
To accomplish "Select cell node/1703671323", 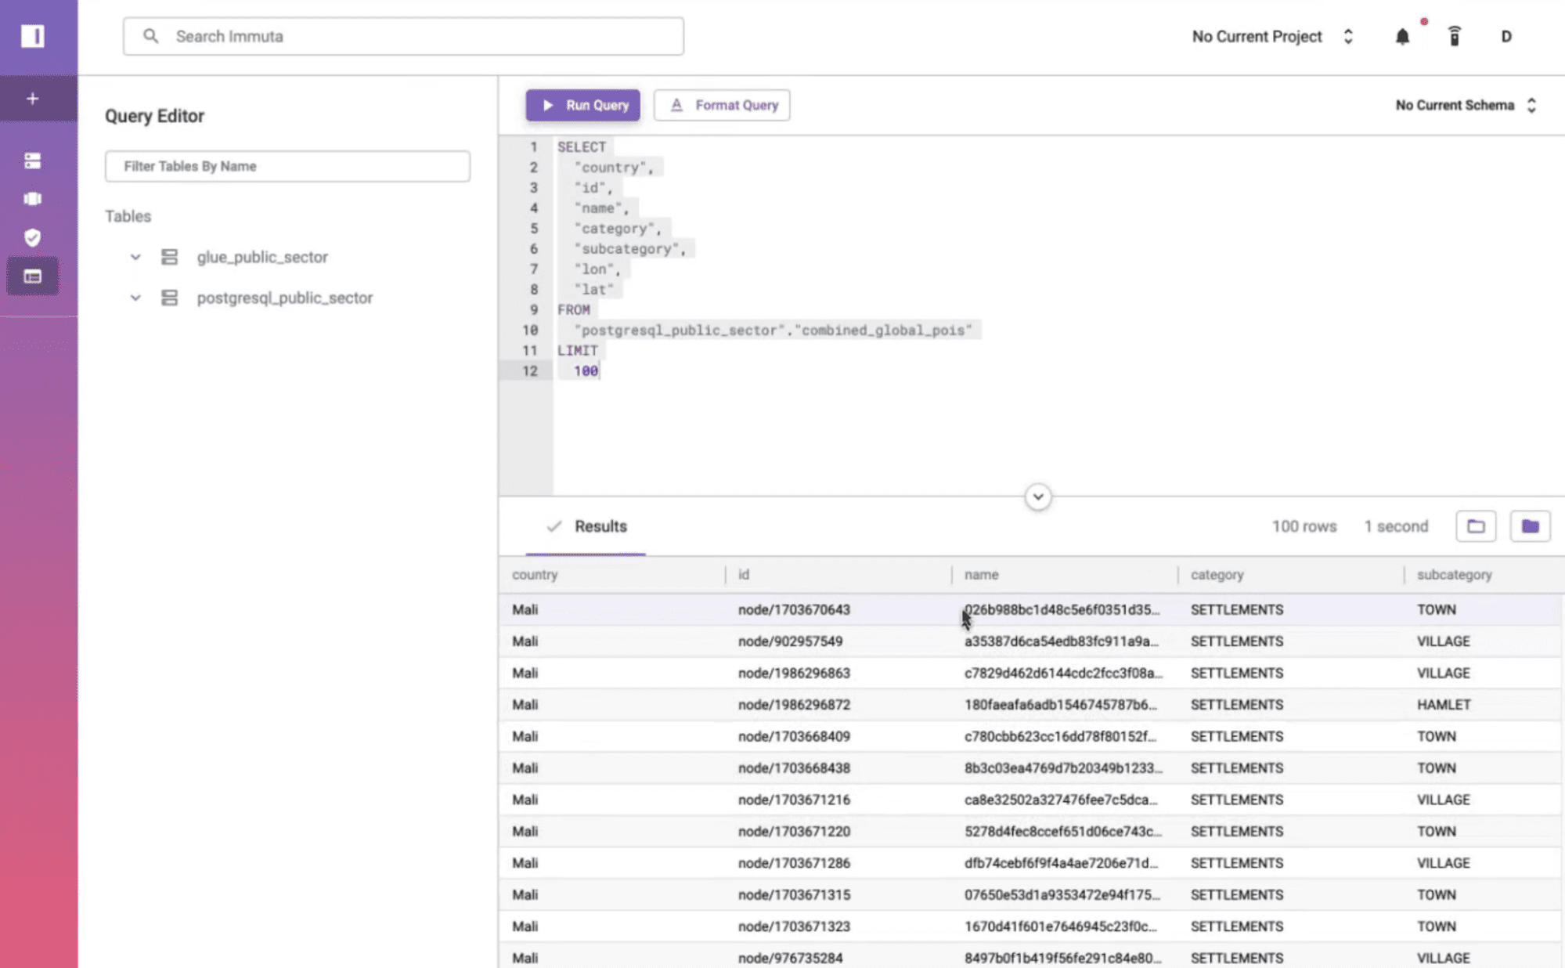I will pyautogui.click(x=794, y=926).
